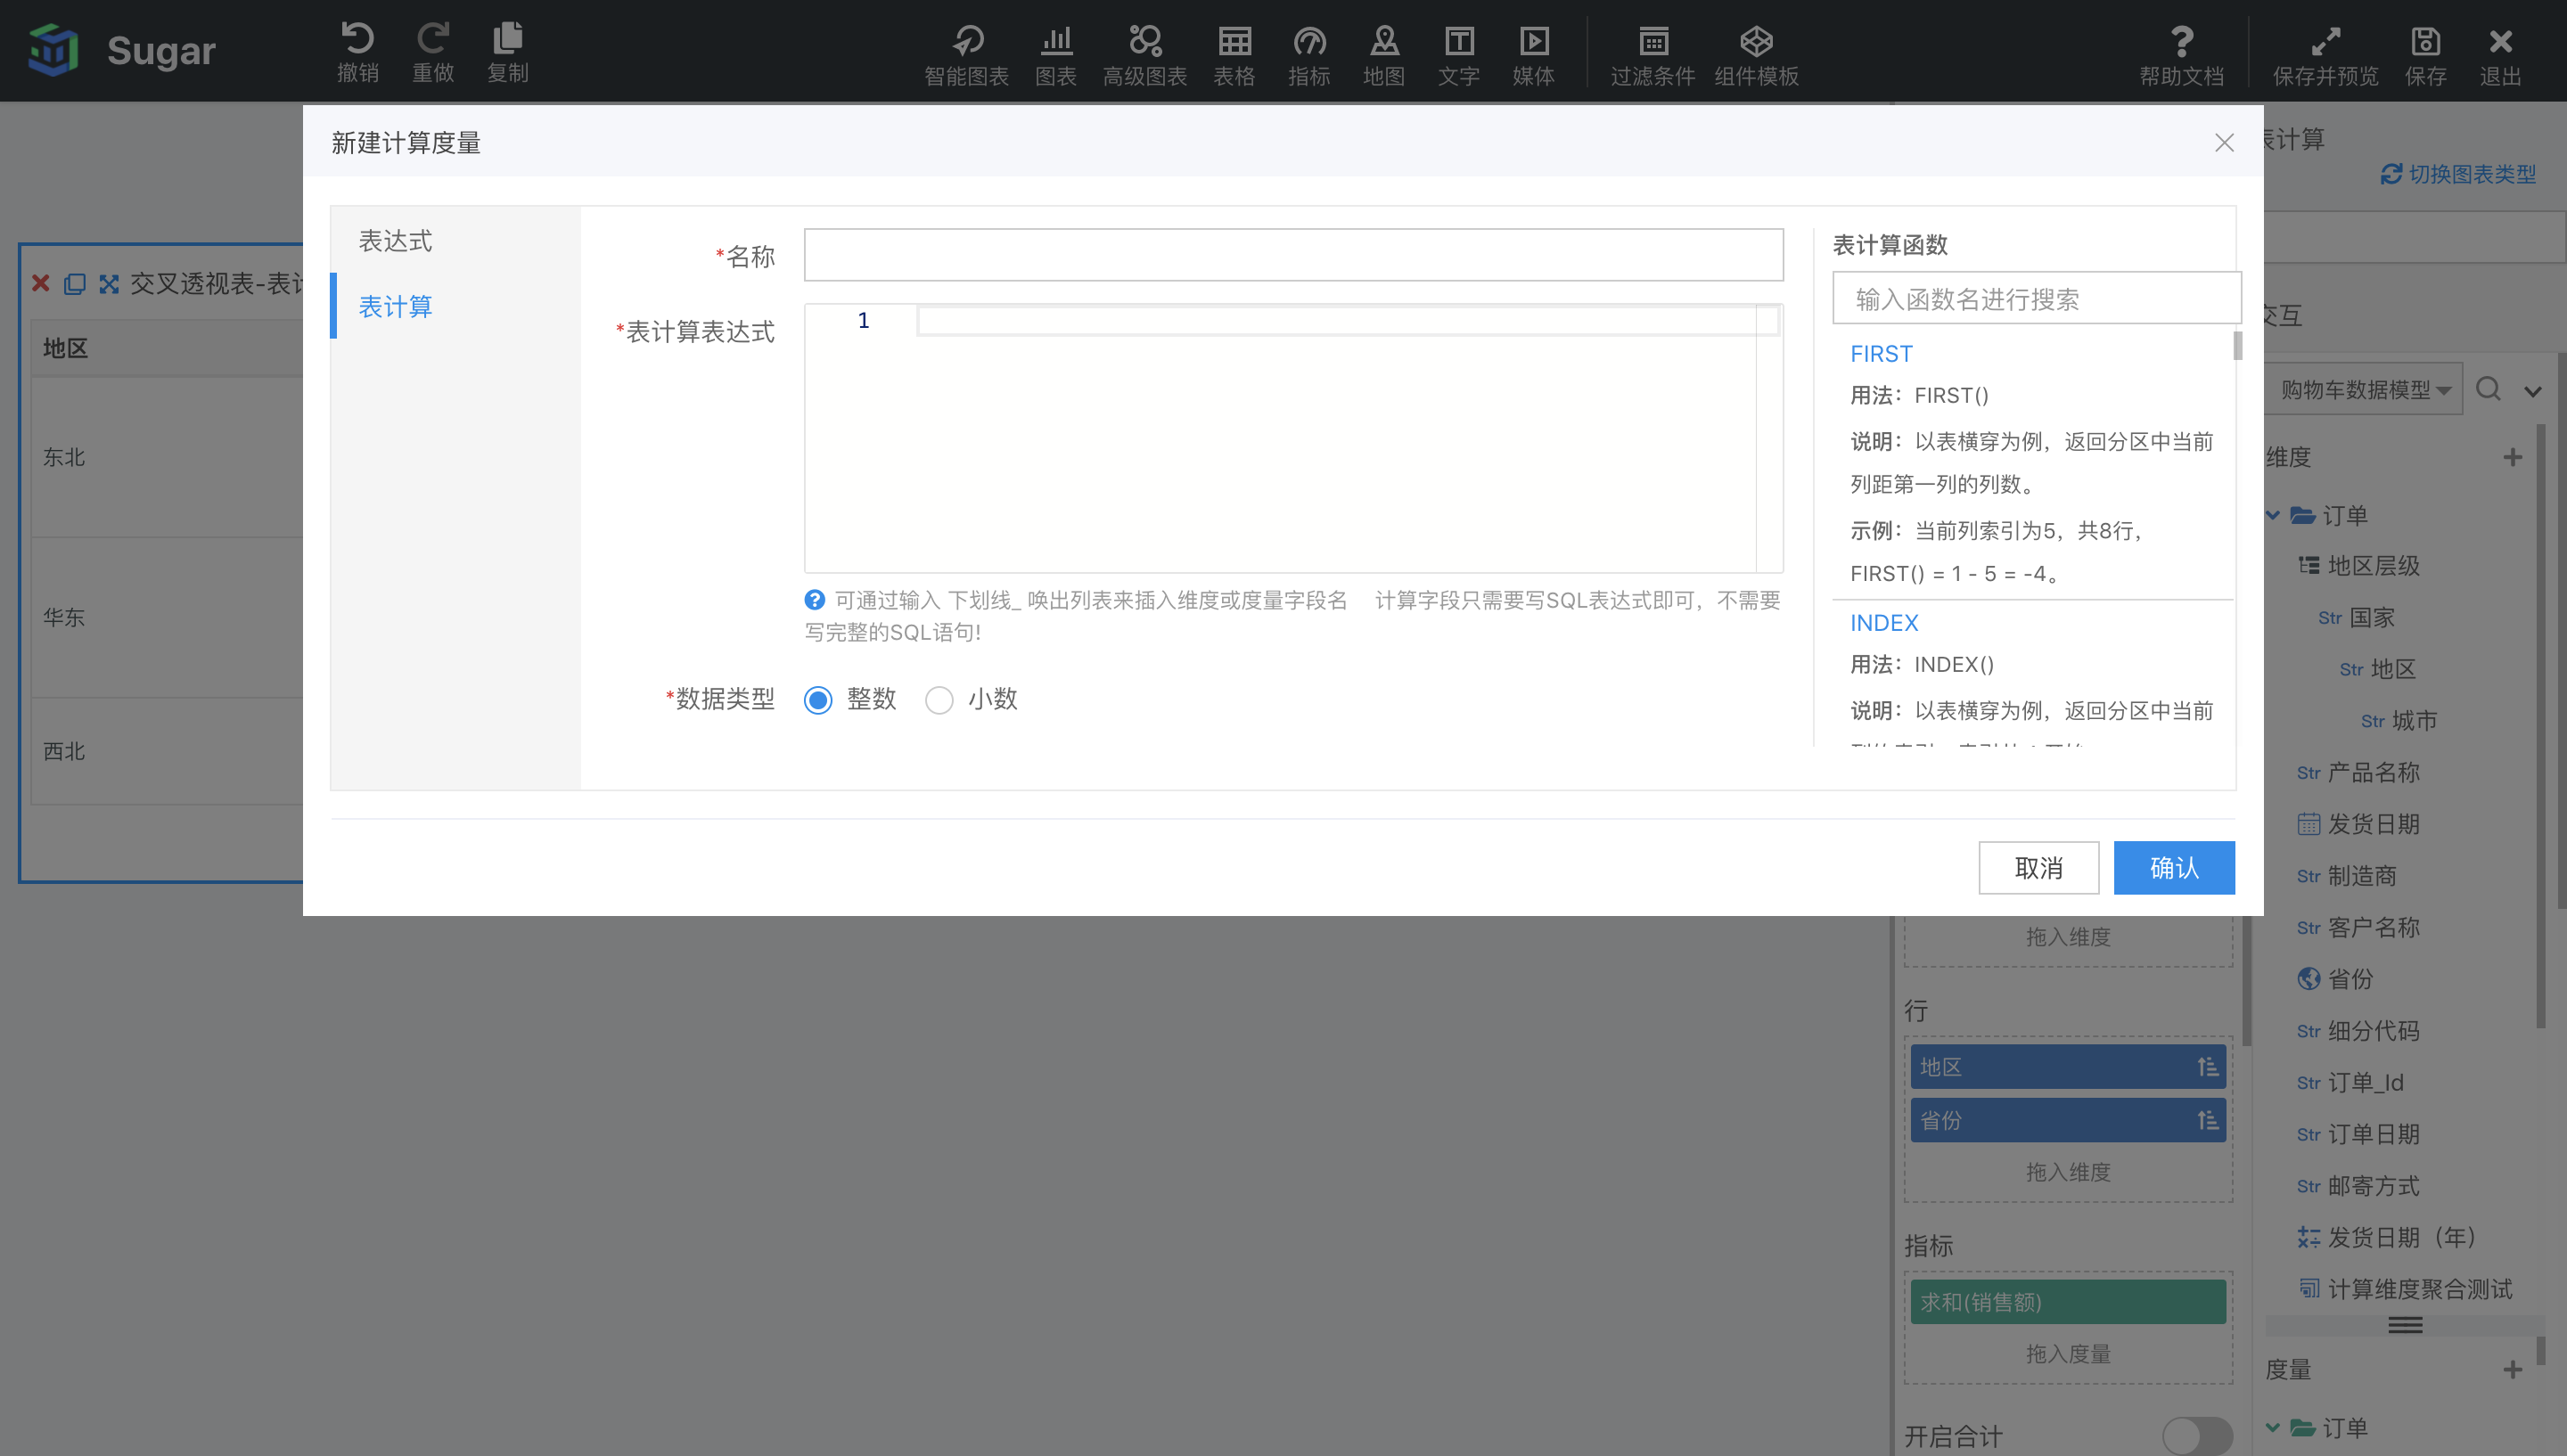The height and width of the screenshot is (1456, 2567).
Task: Click the 求和(销售额) metric field
Action: coord(2067,1301)
